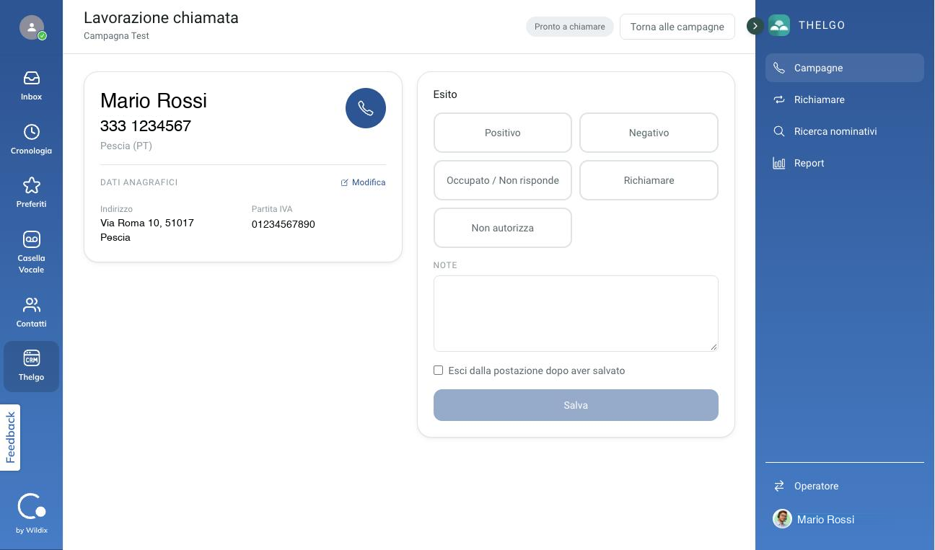Open Contatti in left sidebar

click(x=31, y=312)
